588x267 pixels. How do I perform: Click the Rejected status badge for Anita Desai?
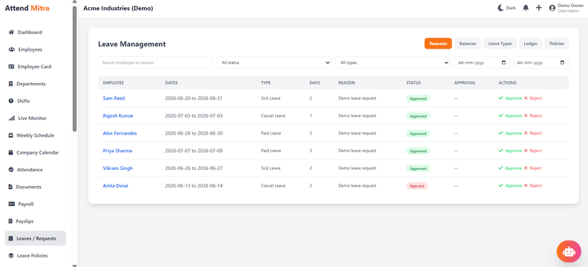[x=417, y=186]
